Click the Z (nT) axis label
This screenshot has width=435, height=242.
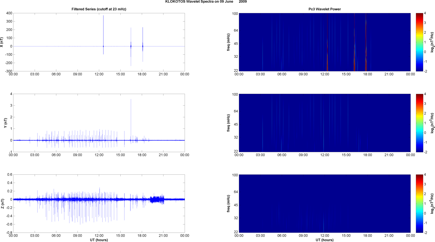[2, 204]
